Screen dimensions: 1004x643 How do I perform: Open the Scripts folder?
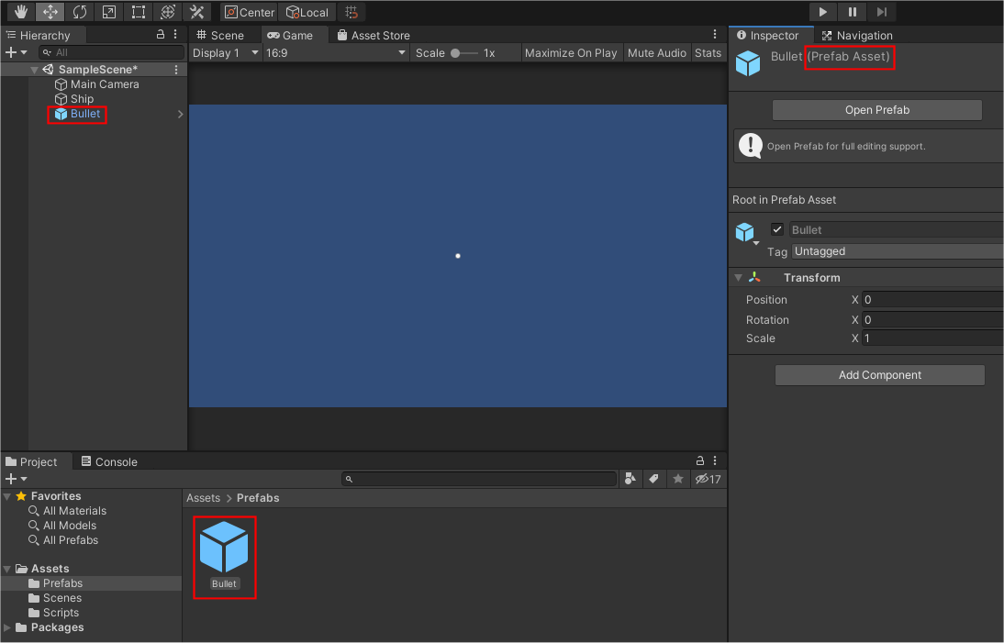tap(54, 613)
